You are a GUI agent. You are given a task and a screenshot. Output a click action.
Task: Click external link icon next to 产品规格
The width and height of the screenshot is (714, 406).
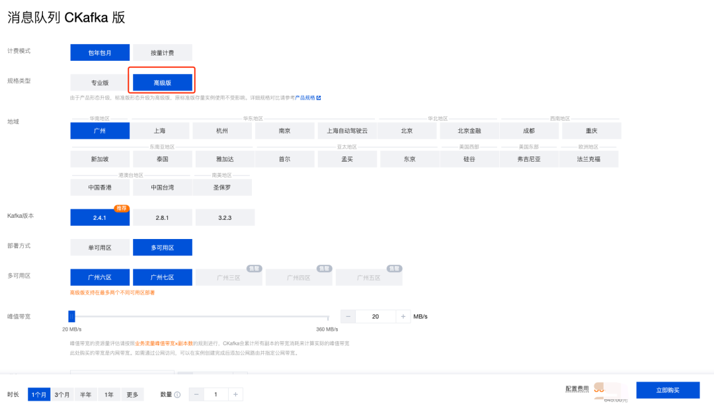click(x=319, y=98)
